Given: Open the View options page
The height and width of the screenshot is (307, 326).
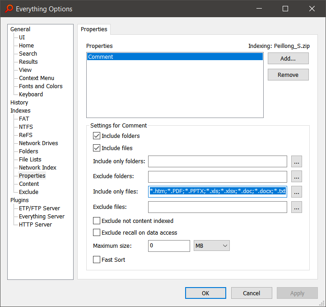Looking at the screenshot, I should (x=25, y=70).
